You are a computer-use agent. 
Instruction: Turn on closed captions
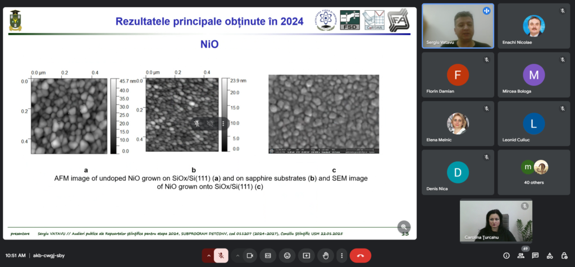(x=268, y=255)
